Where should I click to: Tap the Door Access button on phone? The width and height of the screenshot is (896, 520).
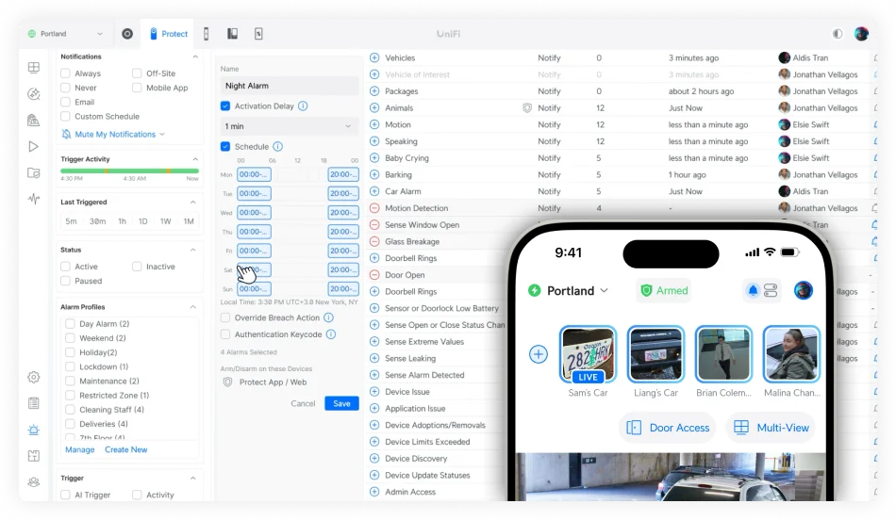tap(668, 428)
